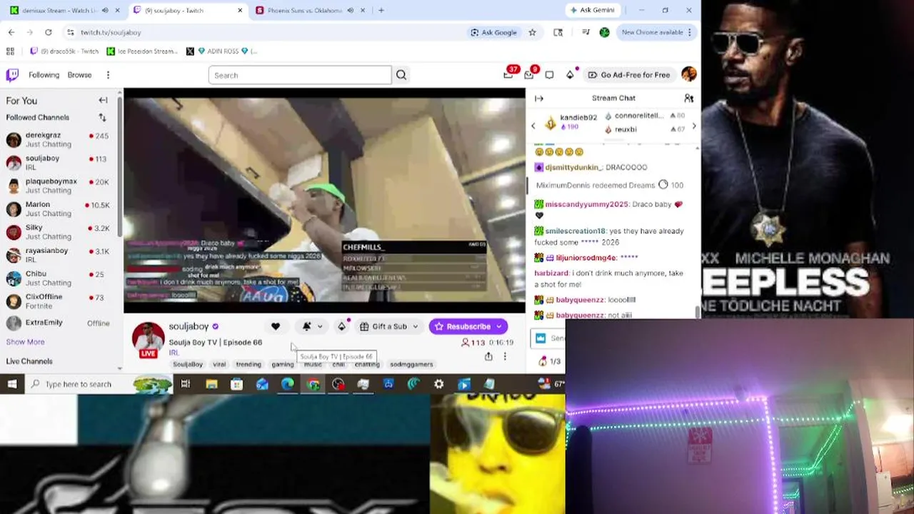Sort the Followed Channels list
The width and height of the screenshot is (914, 514).
[x=102, y=117]
